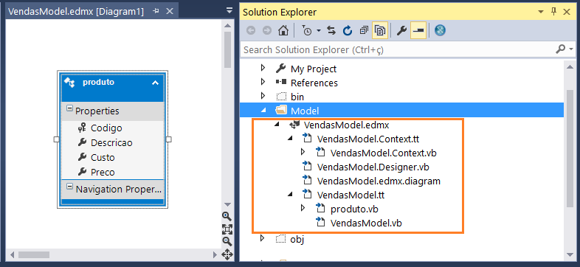Collapse the produto entity with chevron

click(156, 83)
